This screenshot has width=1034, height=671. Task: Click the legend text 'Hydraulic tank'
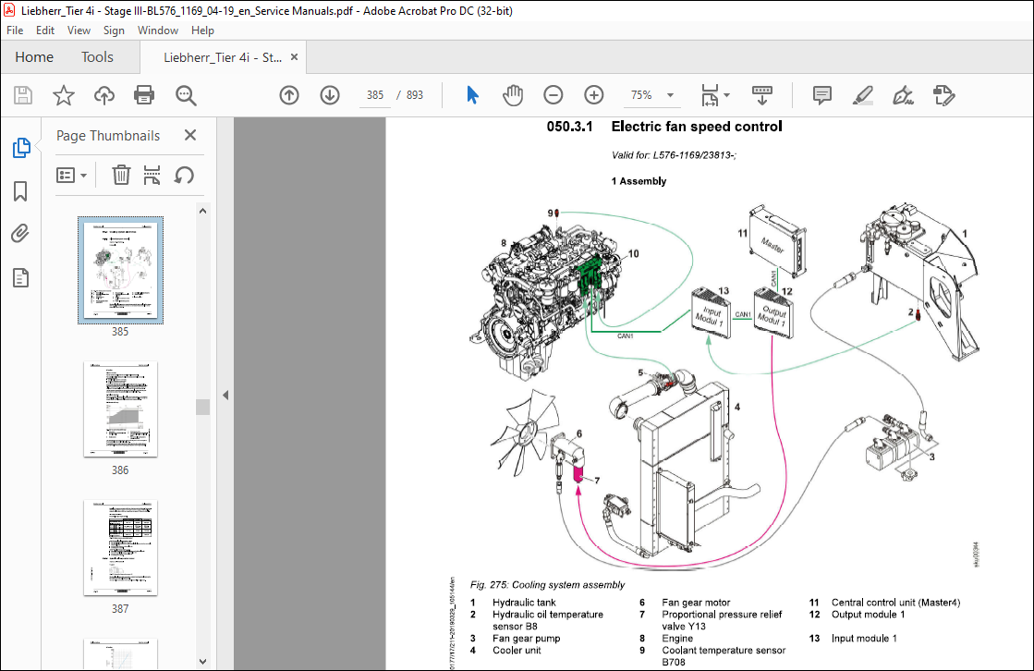(x=524, y=603)
